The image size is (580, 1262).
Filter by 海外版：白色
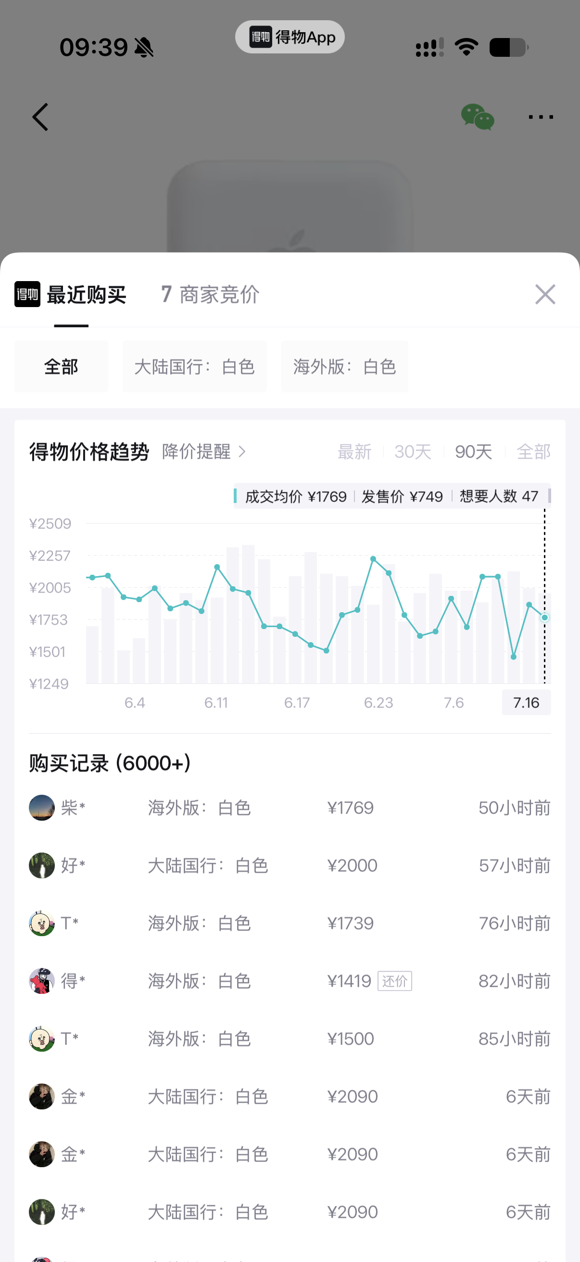pos(344,366)
